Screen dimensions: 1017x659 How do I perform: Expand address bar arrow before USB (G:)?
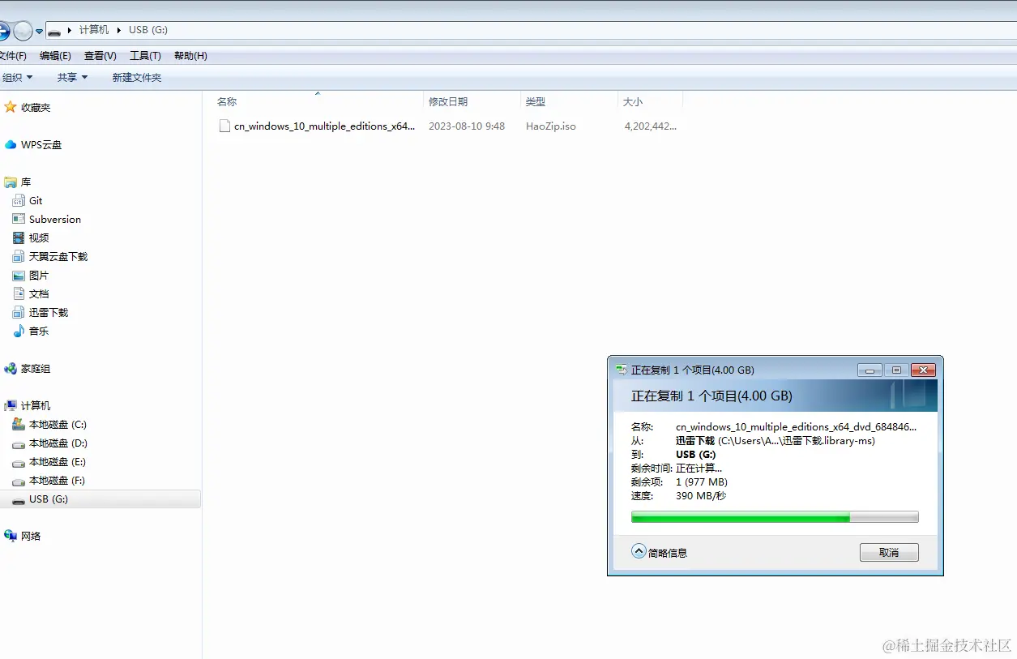(x=120, y=30)
